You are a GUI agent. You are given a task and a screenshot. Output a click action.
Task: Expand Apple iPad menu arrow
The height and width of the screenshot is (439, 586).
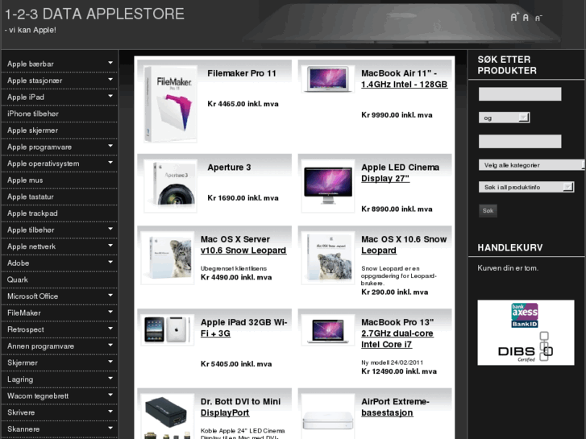coord(110,96)
